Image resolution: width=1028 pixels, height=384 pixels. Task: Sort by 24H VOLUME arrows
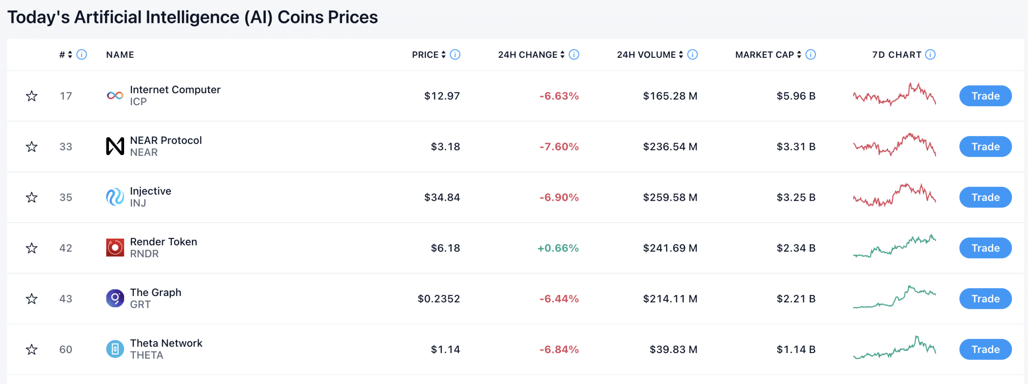681,55
